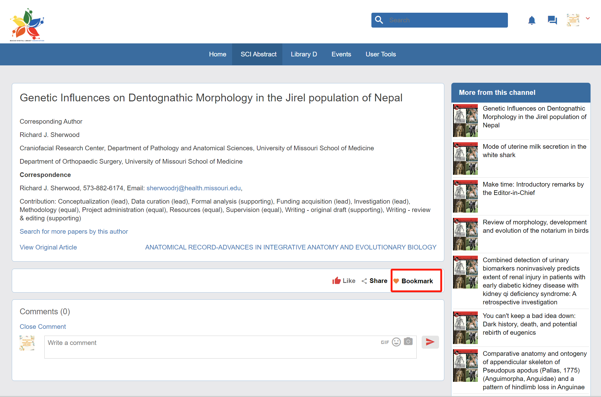601x397 pixels.
Task: Click the Write a comment field
Action: 211,347
